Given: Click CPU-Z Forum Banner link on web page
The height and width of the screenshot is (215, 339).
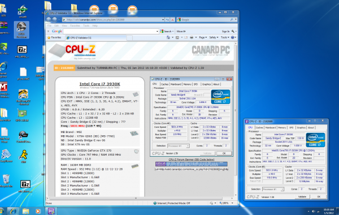Looking at the screenshot, I should pyautogui.click(x=192, y=160).
